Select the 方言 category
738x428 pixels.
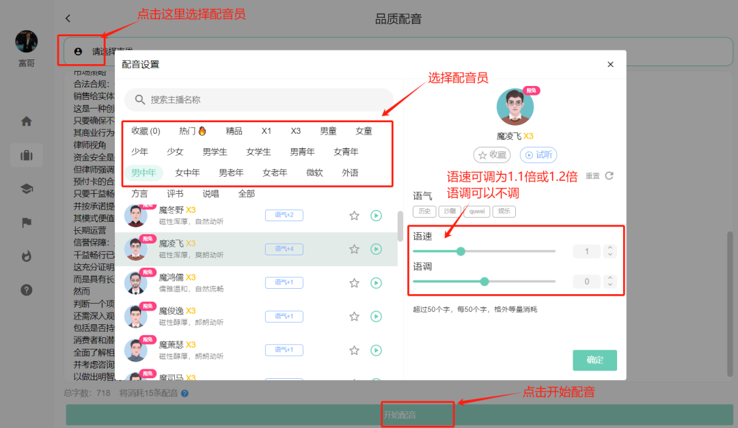139,194
